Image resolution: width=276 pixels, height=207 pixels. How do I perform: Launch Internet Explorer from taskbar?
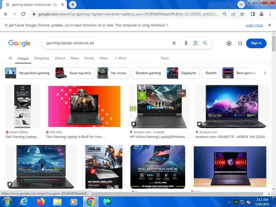(x=24, y=202)
